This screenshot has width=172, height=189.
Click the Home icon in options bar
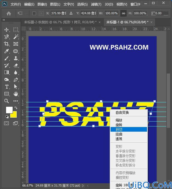pyautogui.click(x=9, y=13)
